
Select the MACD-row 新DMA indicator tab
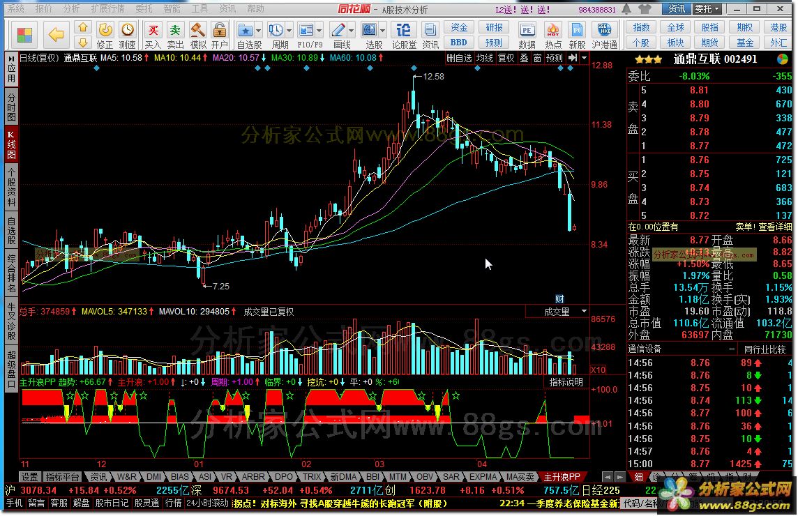click(x=343, y=477)
